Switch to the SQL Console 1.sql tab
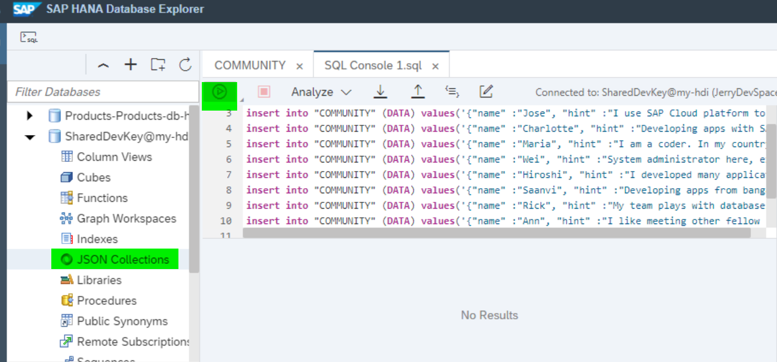777x362 pixels. [x=373, y=66]
